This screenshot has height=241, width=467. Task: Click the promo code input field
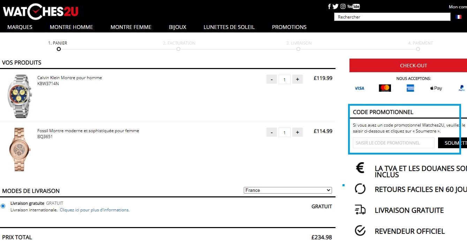393,143
